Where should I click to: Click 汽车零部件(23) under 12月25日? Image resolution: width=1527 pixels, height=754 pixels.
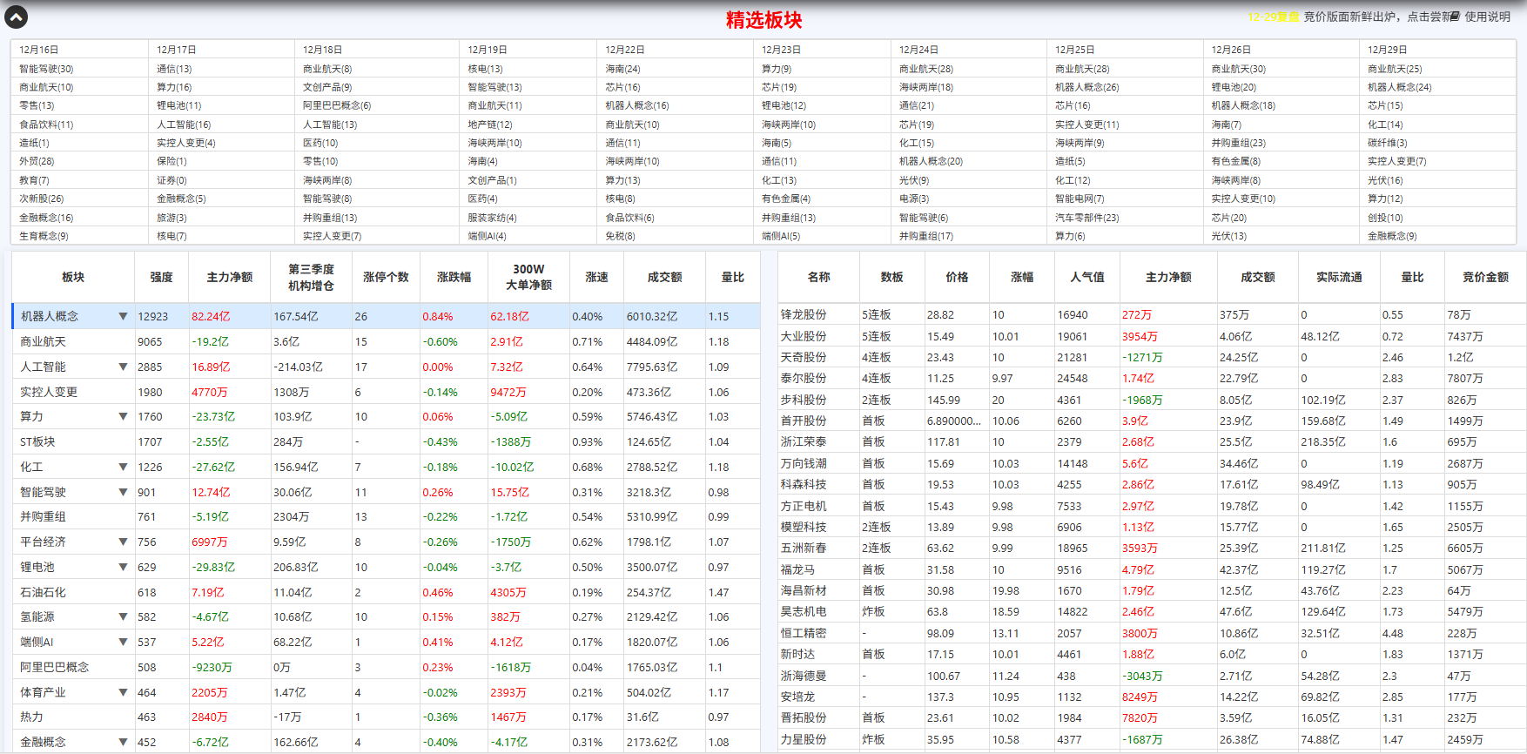pyautogui.click(x=1087, y=218)
